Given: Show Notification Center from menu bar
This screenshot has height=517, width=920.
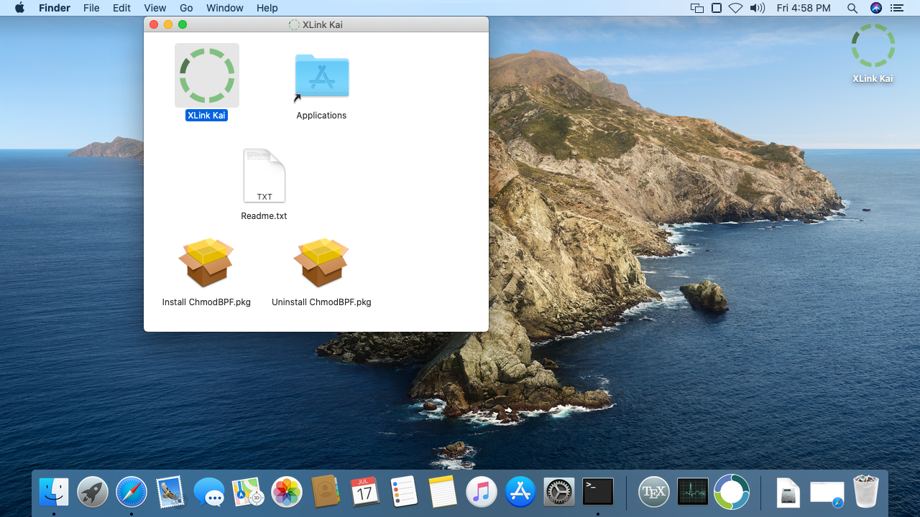Looking at the screenshot, I should click(896, 8).
